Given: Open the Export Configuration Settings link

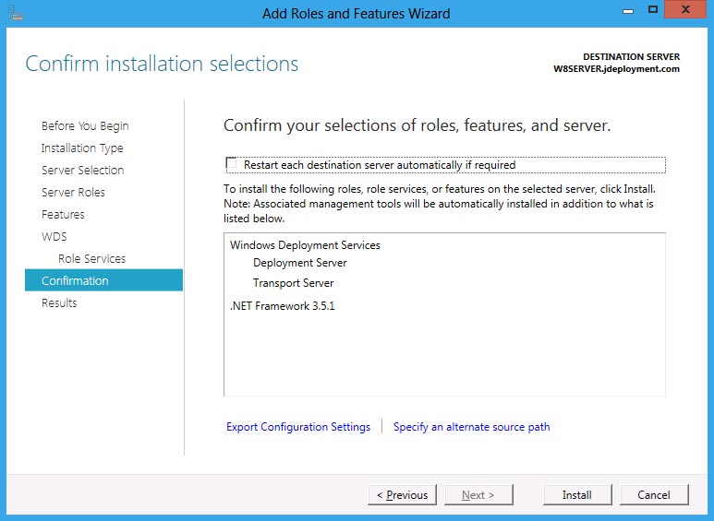Looking at the screenshot, I should point(298,427).
